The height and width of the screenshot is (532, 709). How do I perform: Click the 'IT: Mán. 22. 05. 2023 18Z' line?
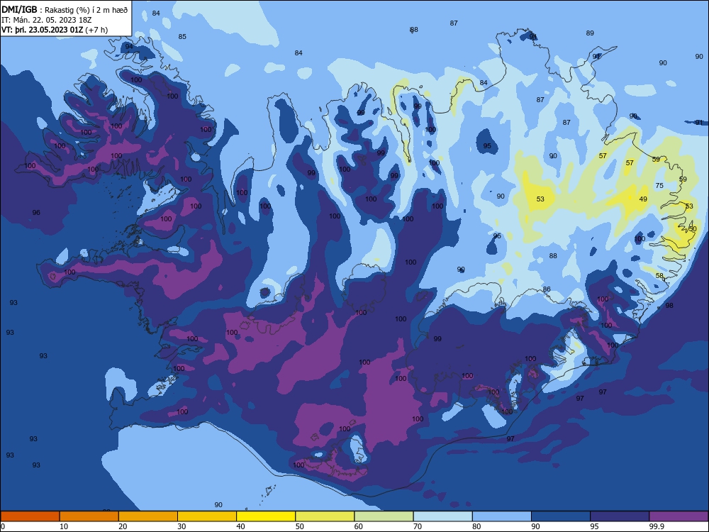[47, 20]
